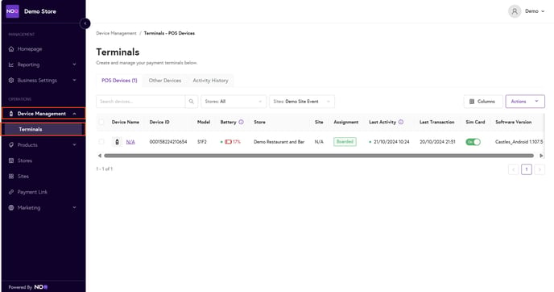Switch to the Other Devices tab
The image size is (554, 292).
click(x=164, y=81)
